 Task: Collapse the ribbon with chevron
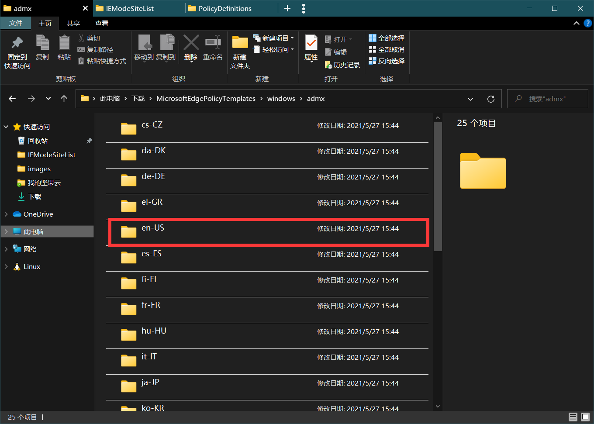[577, 23]
